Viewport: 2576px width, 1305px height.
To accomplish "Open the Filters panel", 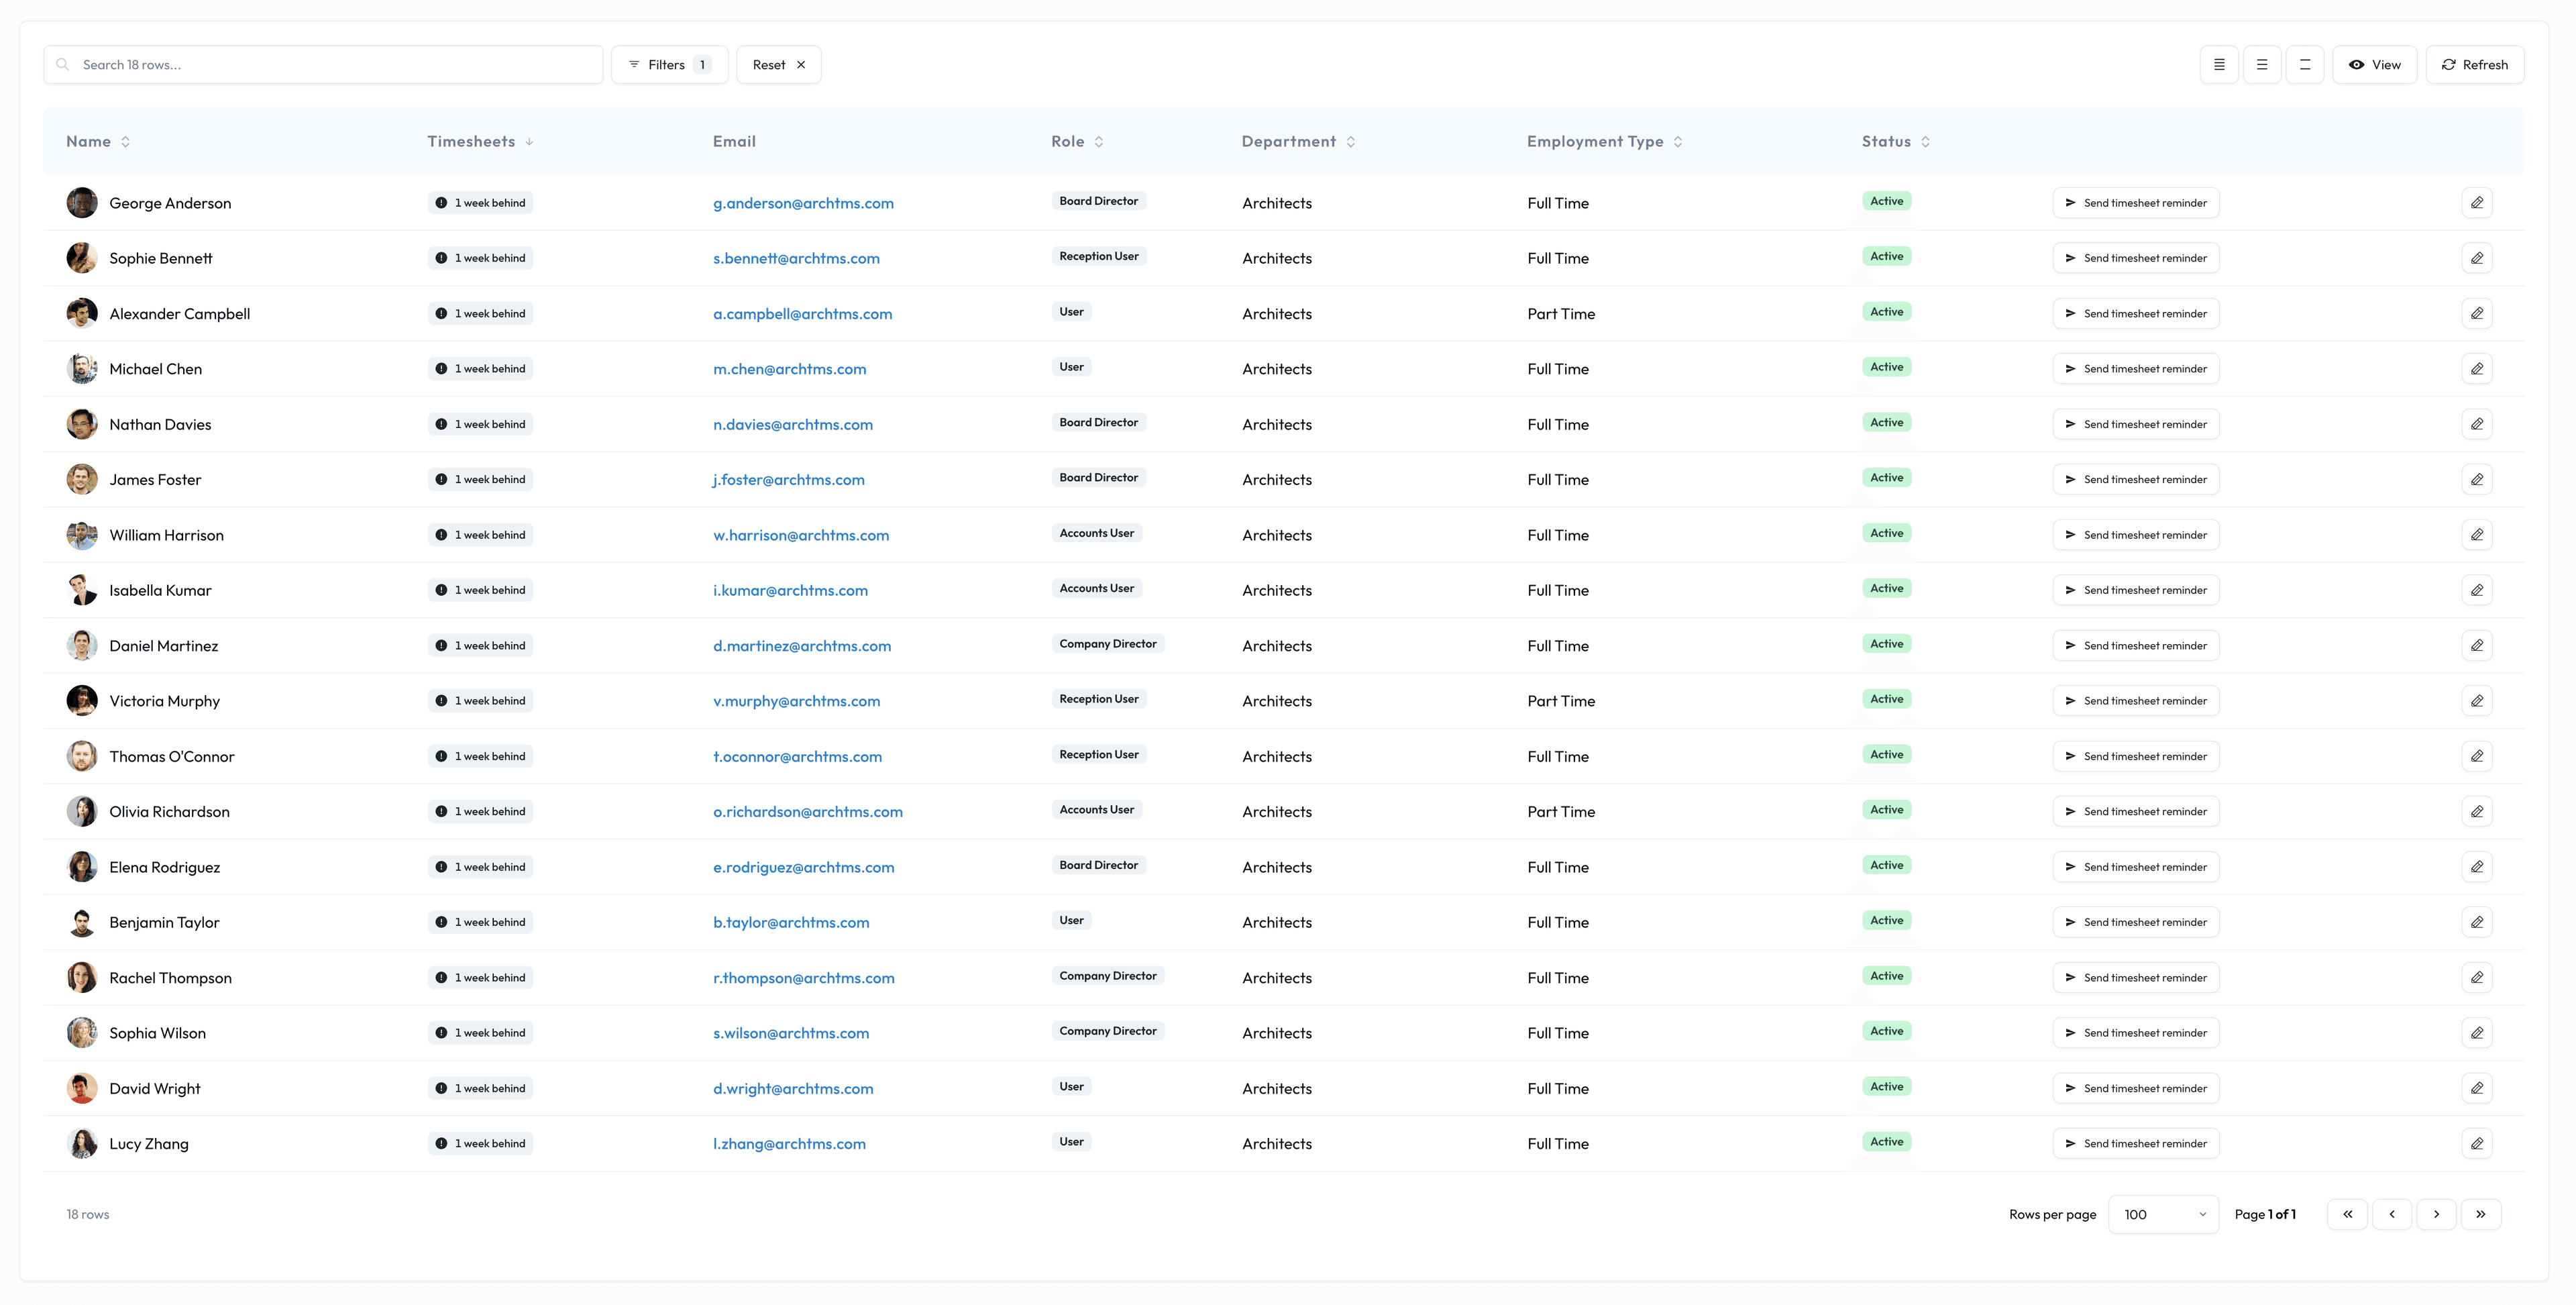I will tap(669, 65).
